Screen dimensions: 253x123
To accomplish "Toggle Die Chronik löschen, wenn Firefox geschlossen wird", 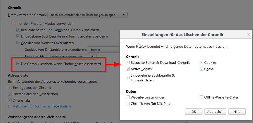I will (x=18, y=64).
